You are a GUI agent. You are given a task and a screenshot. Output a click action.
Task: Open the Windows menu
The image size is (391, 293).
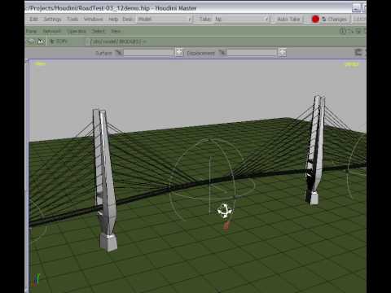click(93, 19)
